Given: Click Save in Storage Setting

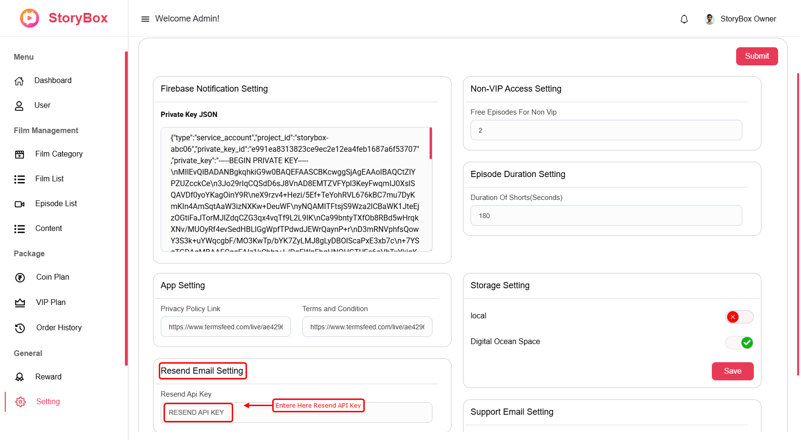Looking at the screenshot, I should pyautogui.click(x=732, y=371).
